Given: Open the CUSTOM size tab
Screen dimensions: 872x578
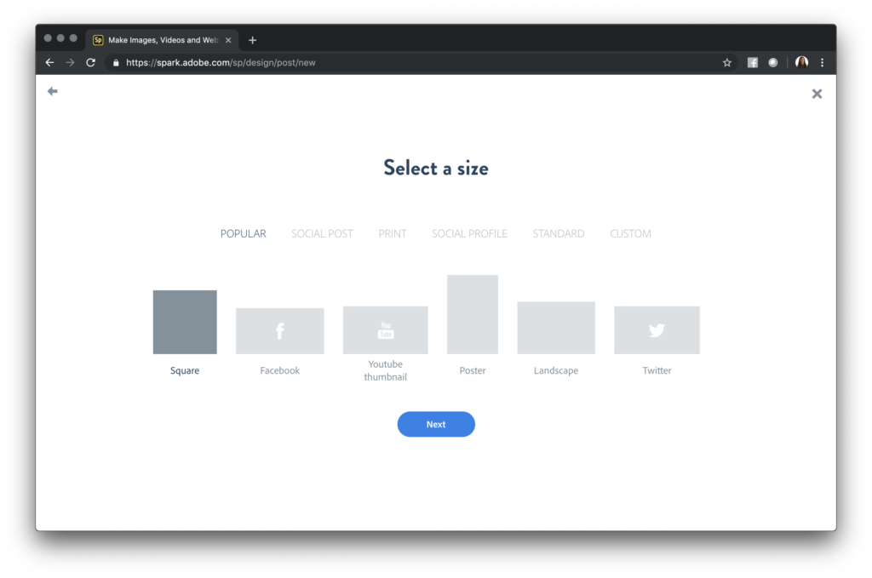Looking at the screenshot, I should (x=630, y=233).
